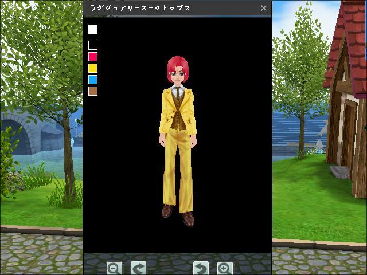Pick the pink-red color swatch

(x=93, y=57)
